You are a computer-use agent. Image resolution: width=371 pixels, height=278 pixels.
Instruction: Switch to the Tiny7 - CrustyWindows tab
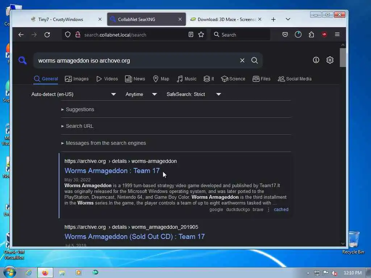(x=61, y=20)
